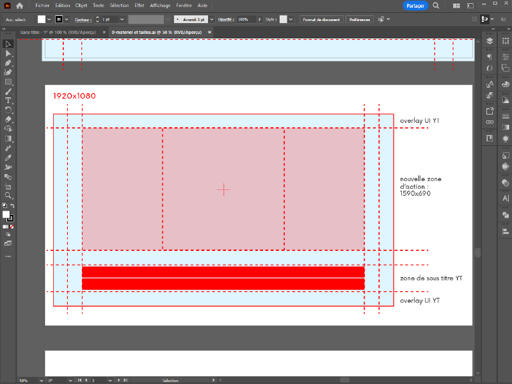Click the Partager button

pos(415,5)
